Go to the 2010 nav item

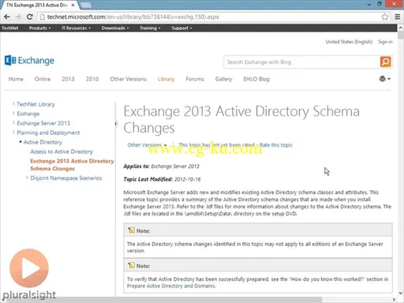pyautogui.click(x=92, y=79)
